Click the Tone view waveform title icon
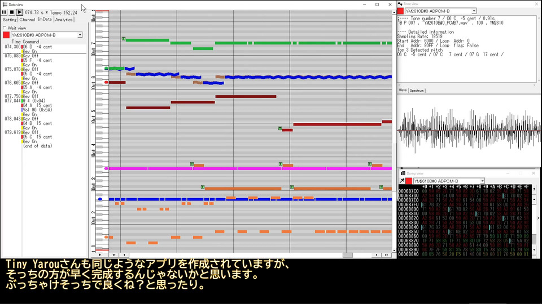Screen dimensions: 542x304 tap(400, 4)
